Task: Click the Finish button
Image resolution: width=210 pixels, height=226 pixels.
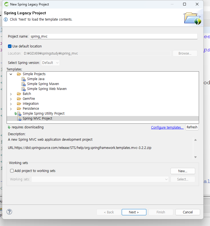Action: click(161, 212)
